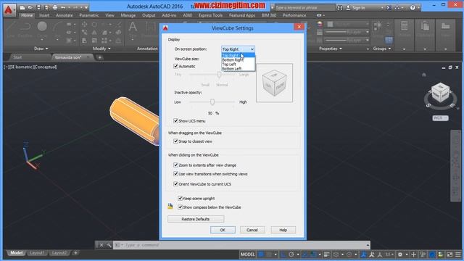
Task: Open the On-screen position combo box
Action: 238,49
